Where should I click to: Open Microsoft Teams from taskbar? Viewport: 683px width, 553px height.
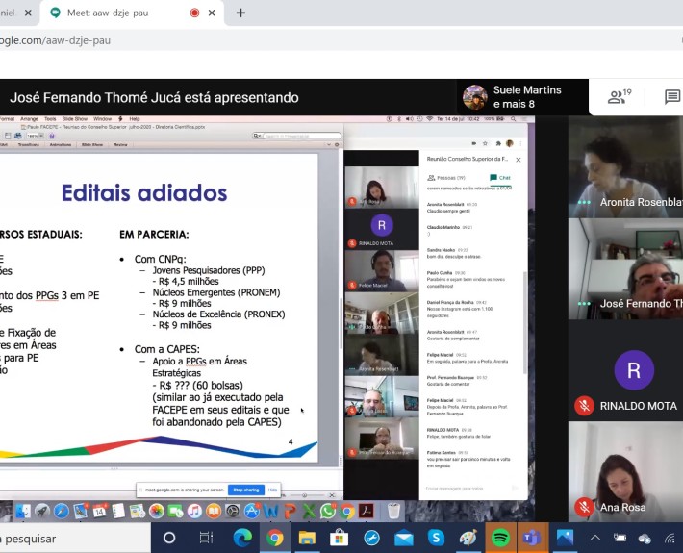tap(532, 539)
